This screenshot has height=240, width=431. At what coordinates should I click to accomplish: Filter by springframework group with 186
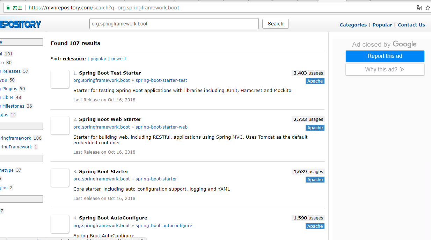point(21,138)
